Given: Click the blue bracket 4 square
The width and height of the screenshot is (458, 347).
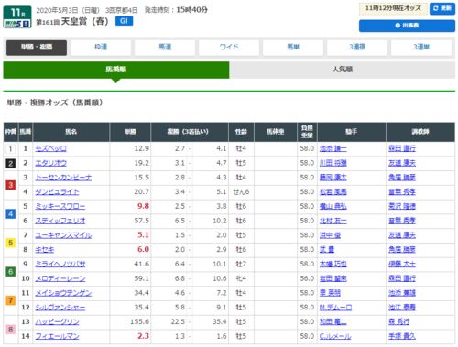Looking at the screenshot, I should tap(11, 213).
